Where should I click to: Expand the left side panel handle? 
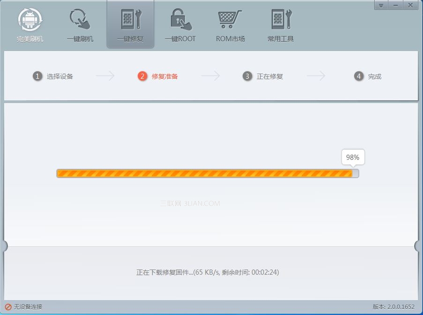click(x=5, y=246)
